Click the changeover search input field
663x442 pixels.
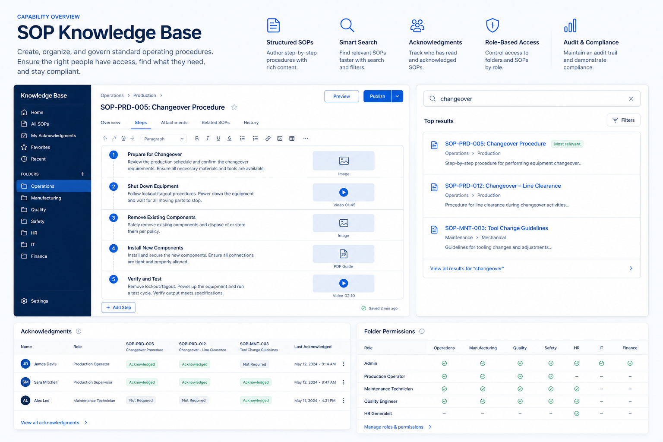[x=532, y=99]
